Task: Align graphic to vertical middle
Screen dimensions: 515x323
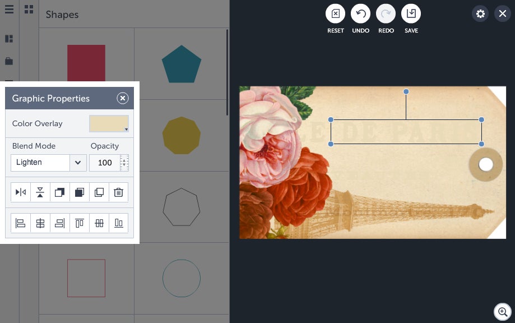Action: pyautogui.click(x=99, y=223)
